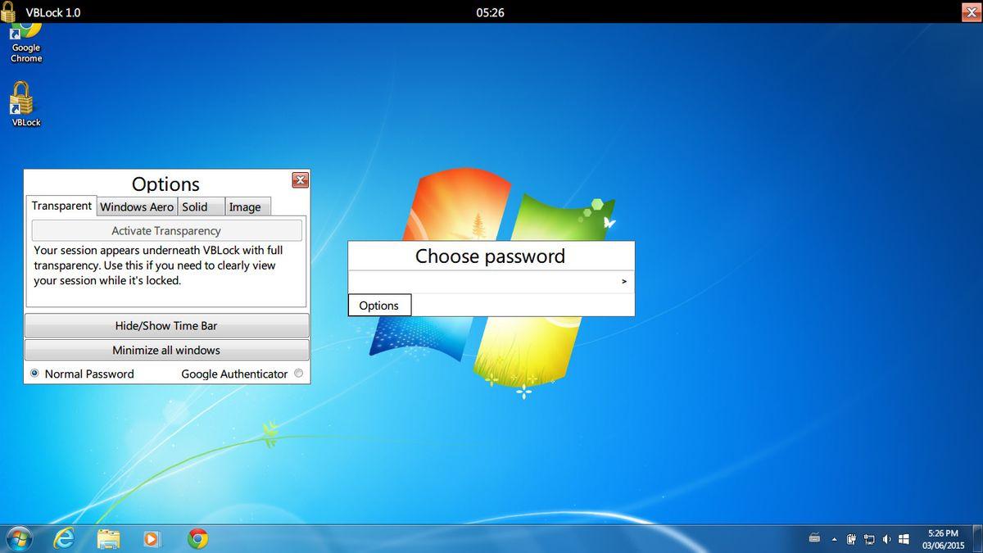Click the "05:26" time in the VBLock bar
Image resolution: width=983 pixels, height=553 pixels.
(490, 12)
